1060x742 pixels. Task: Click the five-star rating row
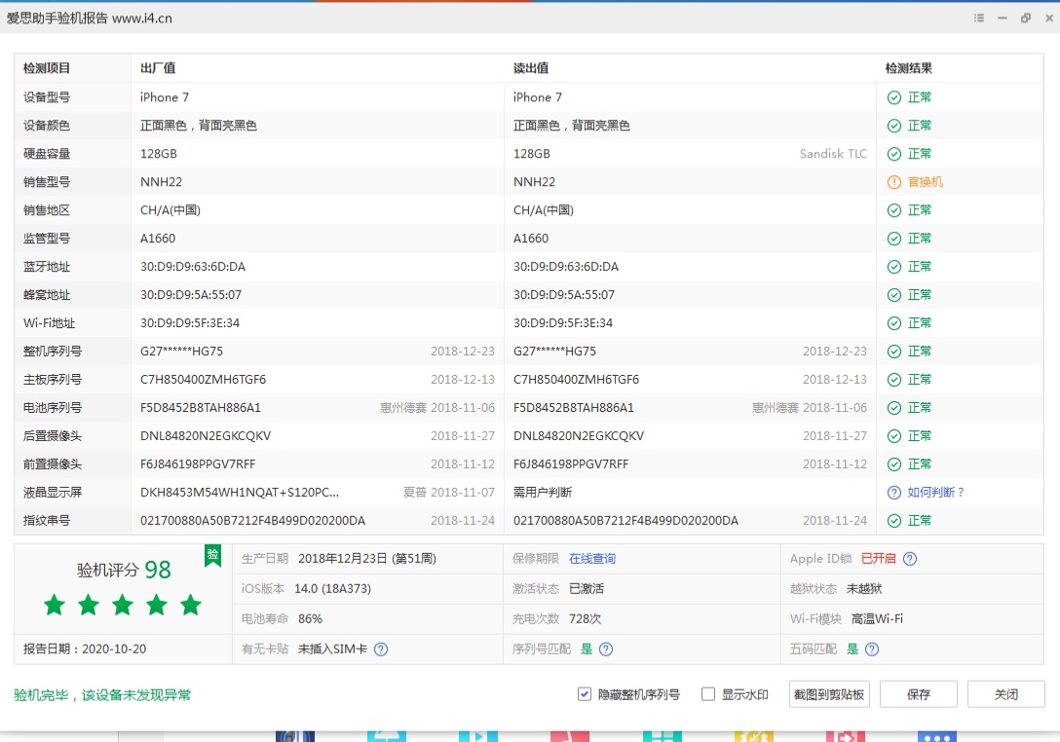pyautogui.click(x=123, y=606)
